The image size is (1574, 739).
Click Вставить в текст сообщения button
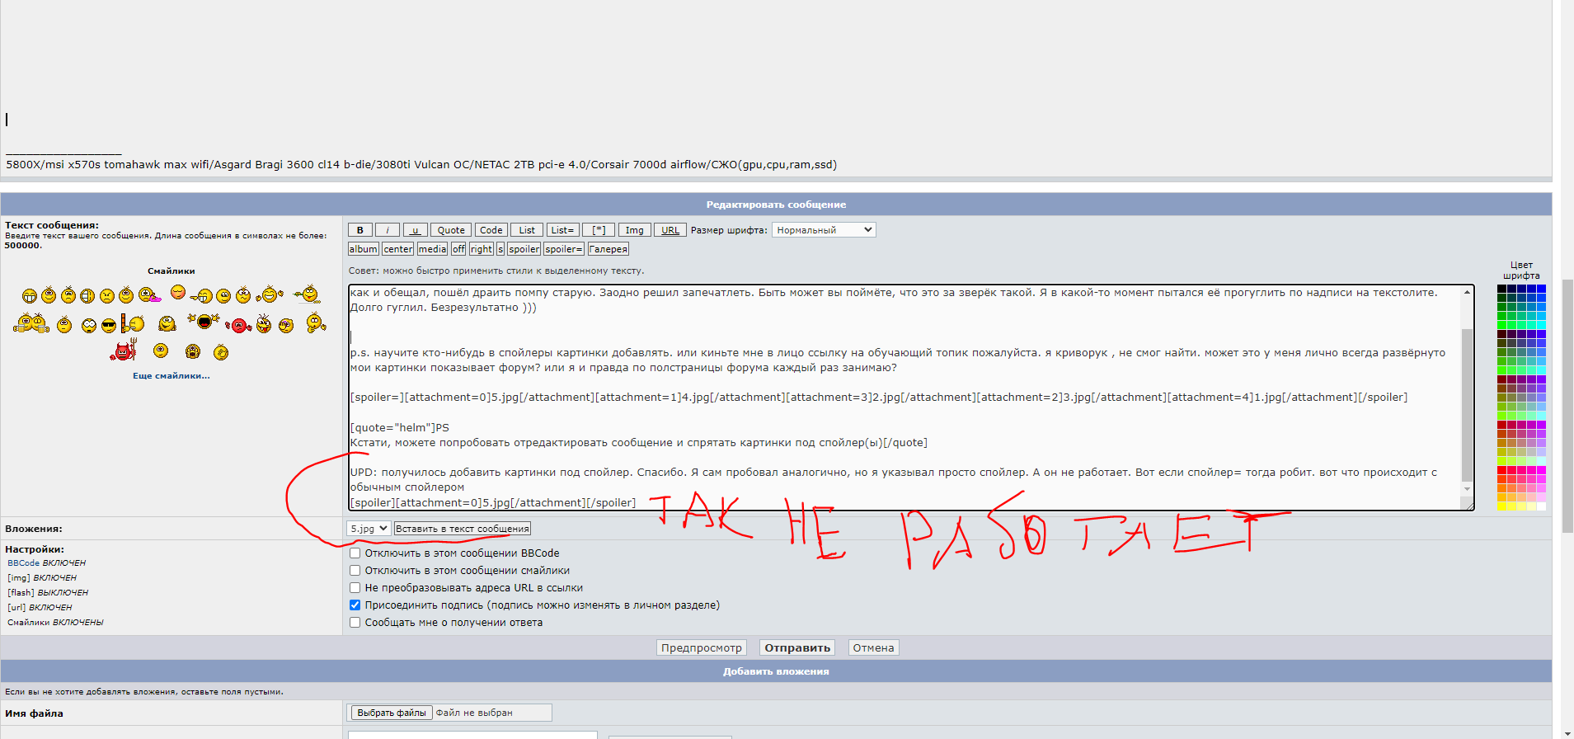pos(463,529)
